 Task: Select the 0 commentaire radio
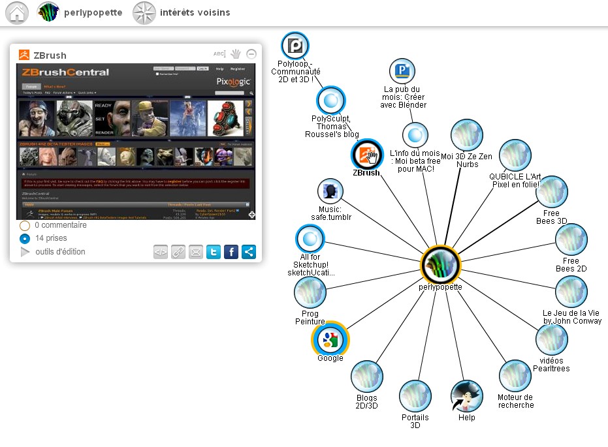coord(24,225)
